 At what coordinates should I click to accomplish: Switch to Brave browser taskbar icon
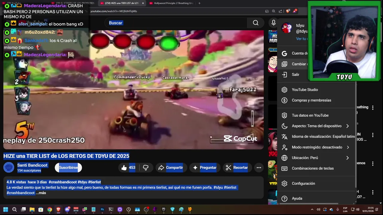[58, 209]
